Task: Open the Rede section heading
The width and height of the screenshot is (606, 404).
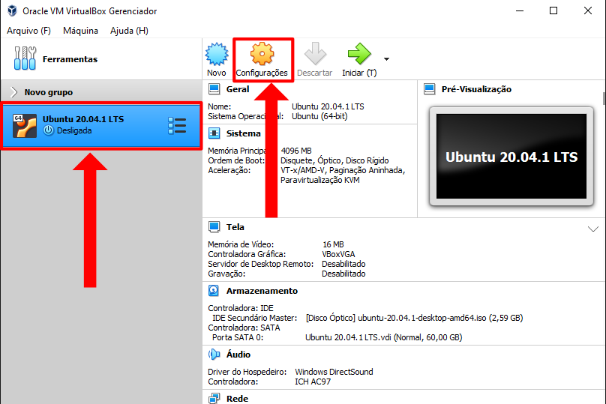Action: click(237, 399)
